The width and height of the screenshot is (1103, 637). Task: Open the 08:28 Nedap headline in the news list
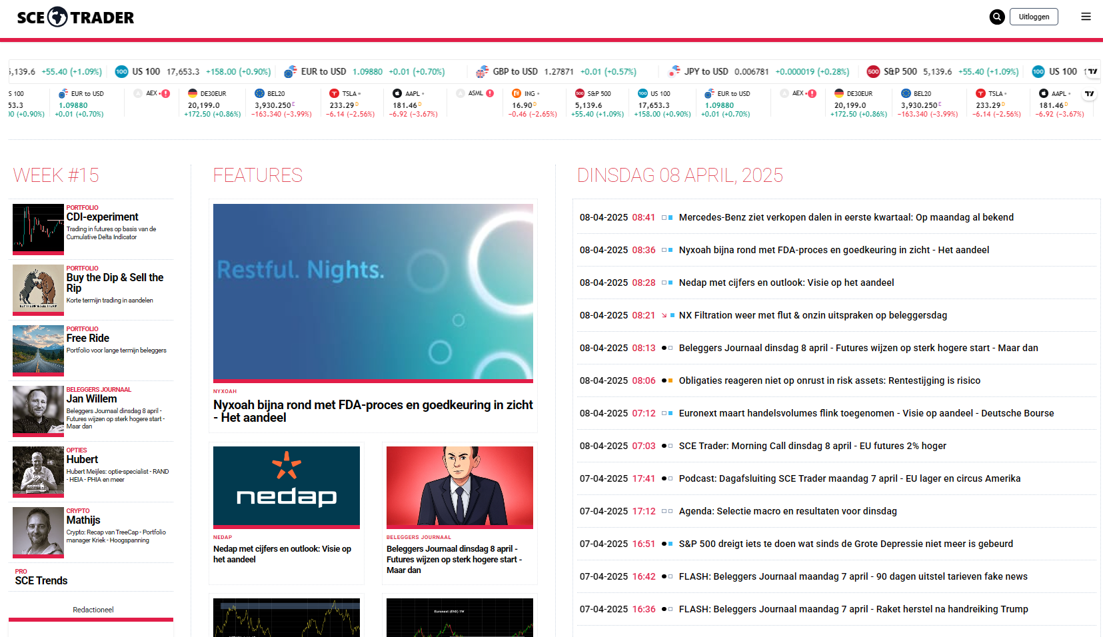(786, 283)
